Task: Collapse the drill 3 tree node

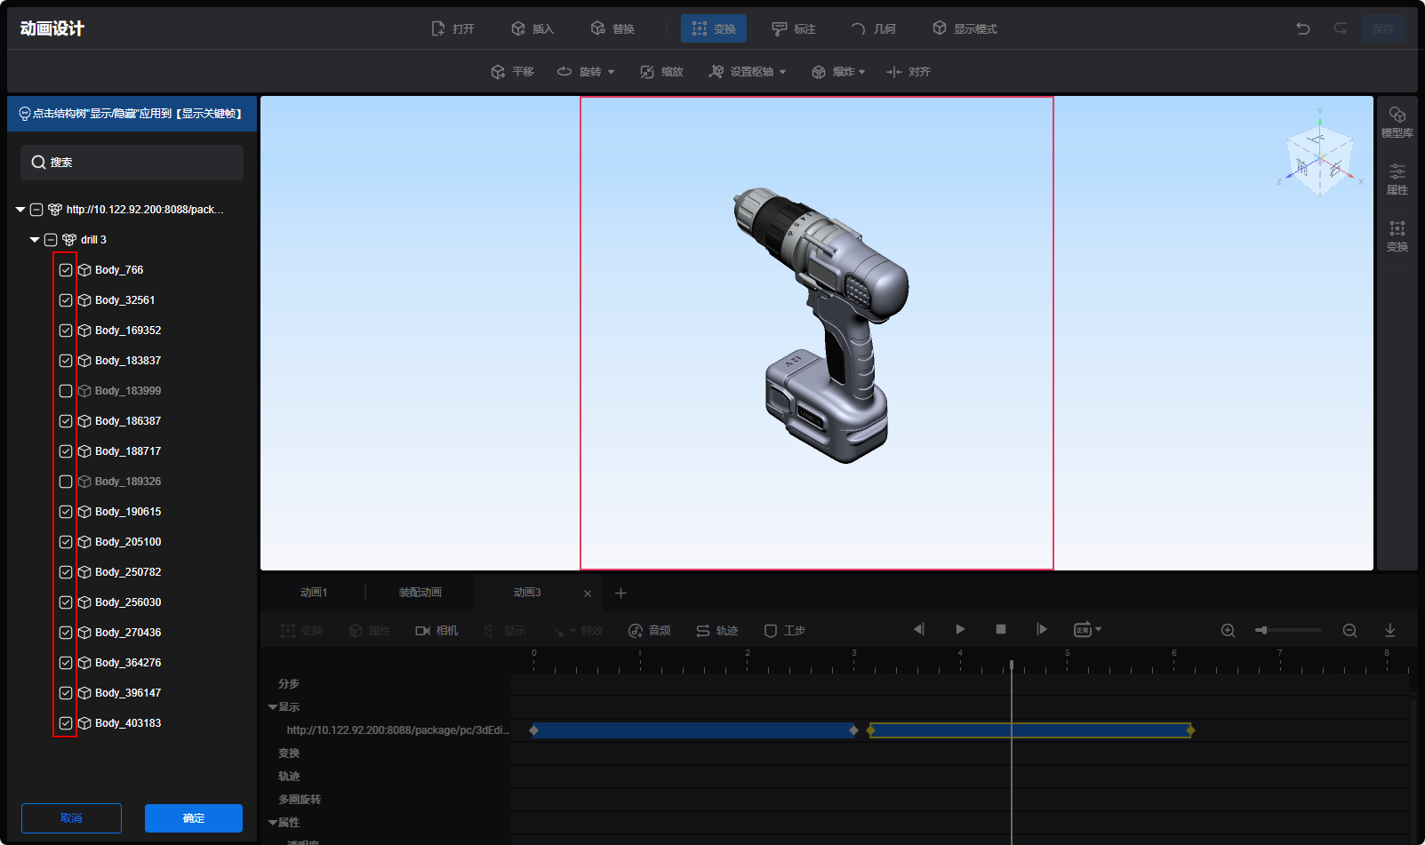Action: tap(35, 240)
